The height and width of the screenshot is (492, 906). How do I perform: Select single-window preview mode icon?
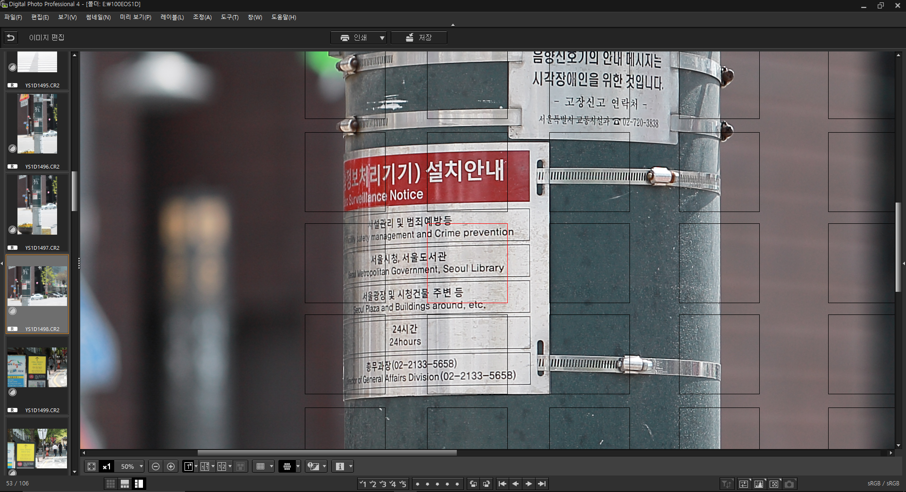click(x=188, y=467)
